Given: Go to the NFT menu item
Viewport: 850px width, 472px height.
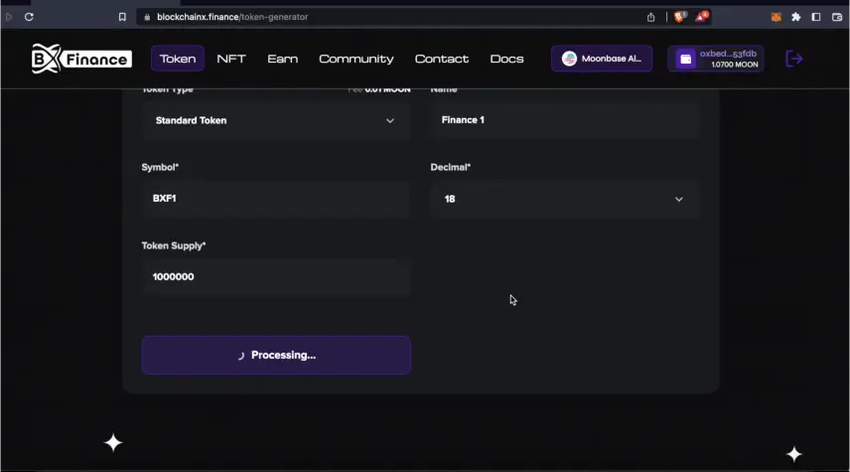Looking at the screenshot, I should [x=231, y=59].
